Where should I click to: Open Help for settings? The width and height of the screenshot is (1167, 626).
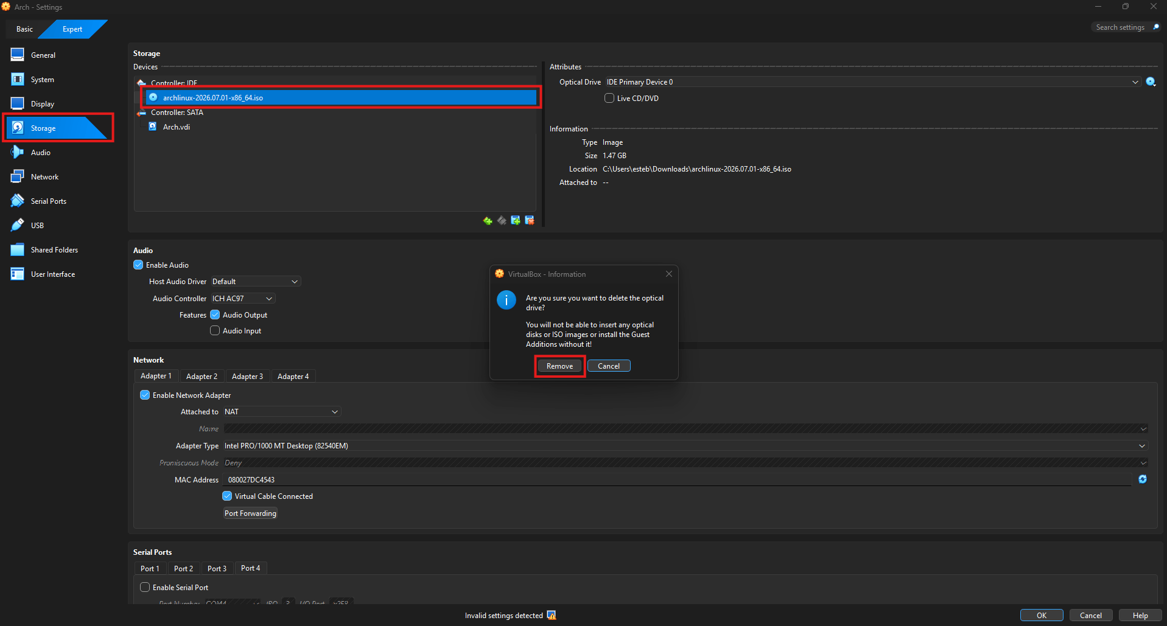coord(1140,615)
